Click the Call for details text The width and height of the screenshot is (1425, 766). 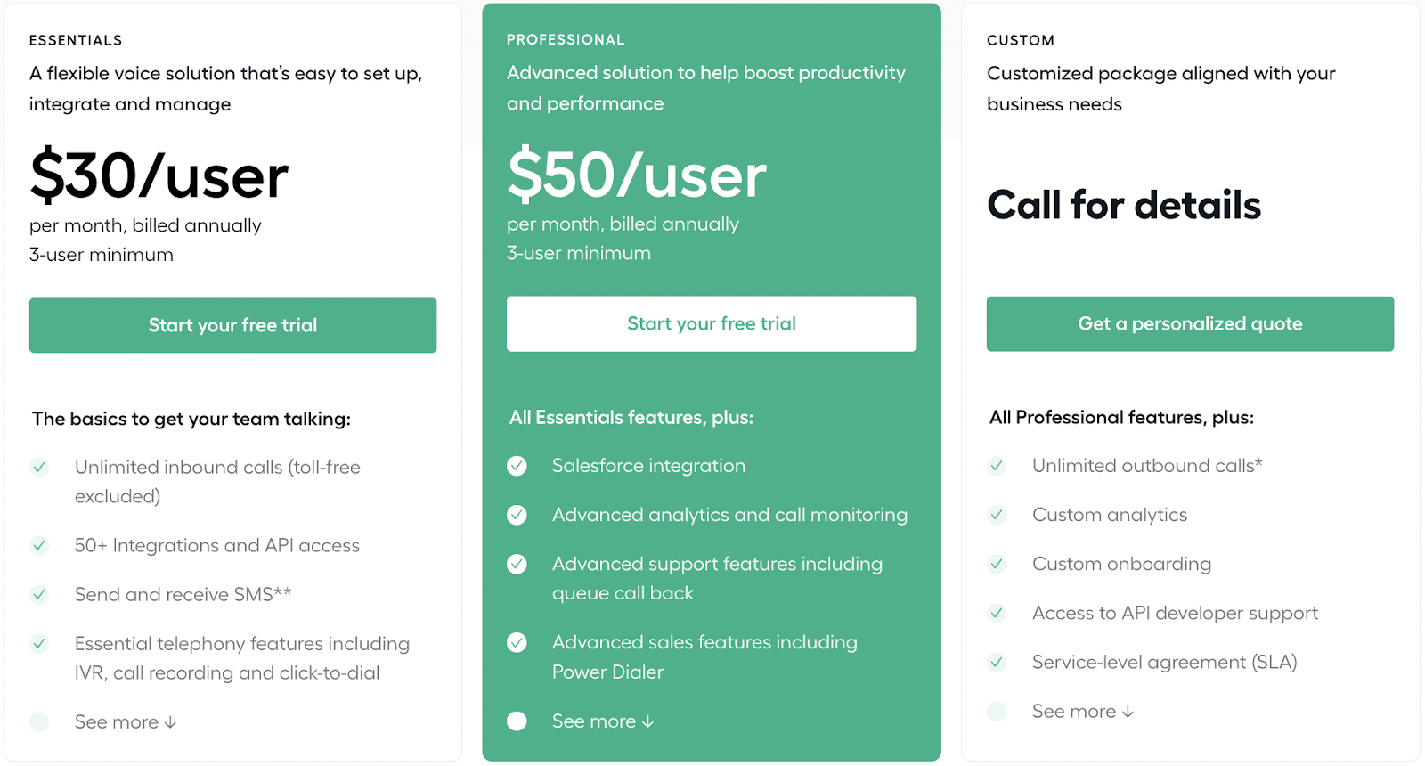(x=1124, y=205)
